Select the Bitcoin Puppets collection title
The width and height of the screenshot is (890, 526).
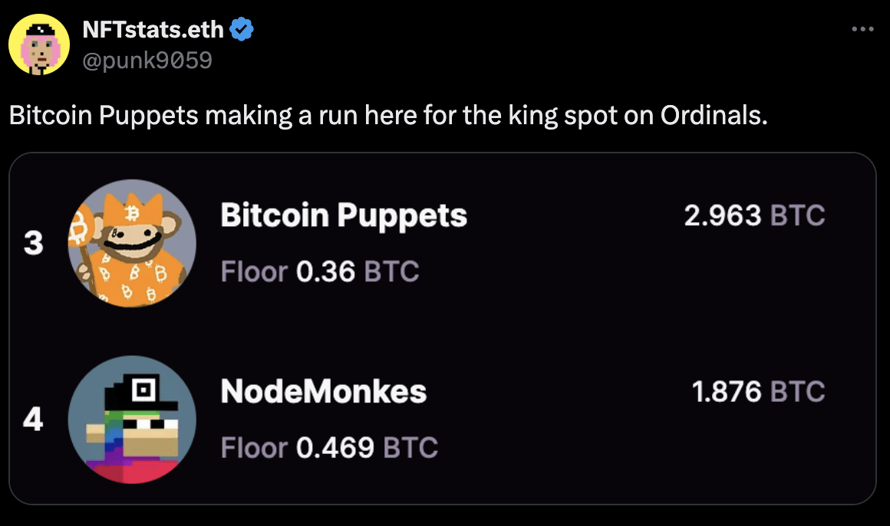click(x=344, y=217)
